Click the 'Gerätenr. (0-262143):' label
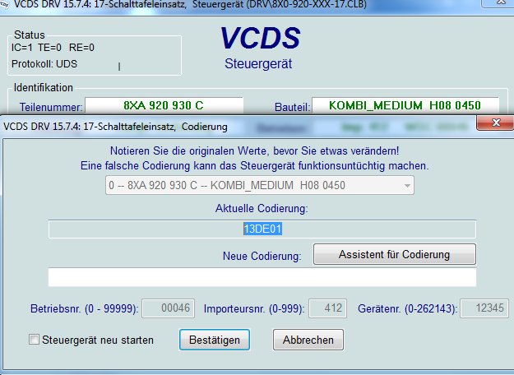Viewport: 514px width, 375px height. [407, 308]
